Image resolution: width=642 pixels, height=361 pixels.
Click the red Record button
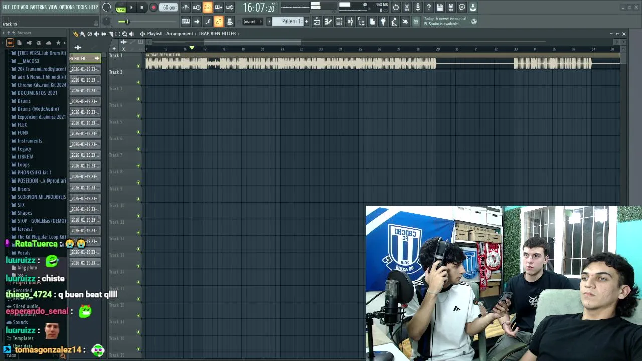pyautogui.click(x=153, y=8)
